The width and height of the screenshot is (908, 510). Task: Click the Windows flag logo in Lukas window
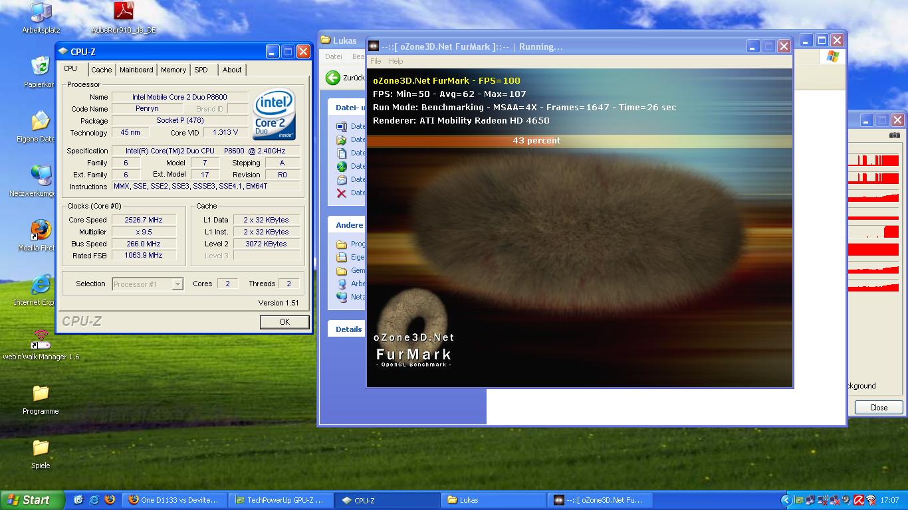832,58
